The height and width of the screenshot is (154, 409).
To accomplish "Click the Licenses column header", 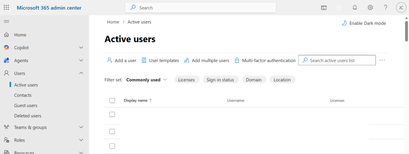I will tap(337, 101).
